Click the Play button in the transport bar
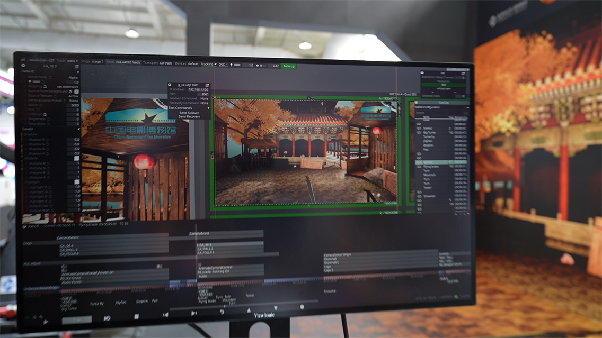 pyautogui.click(x=46, y=322)
